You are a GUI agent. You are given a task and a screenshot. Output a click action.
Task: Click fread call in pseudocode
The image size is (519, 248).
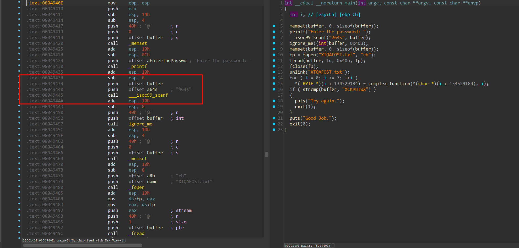click(x=296, y=60)
